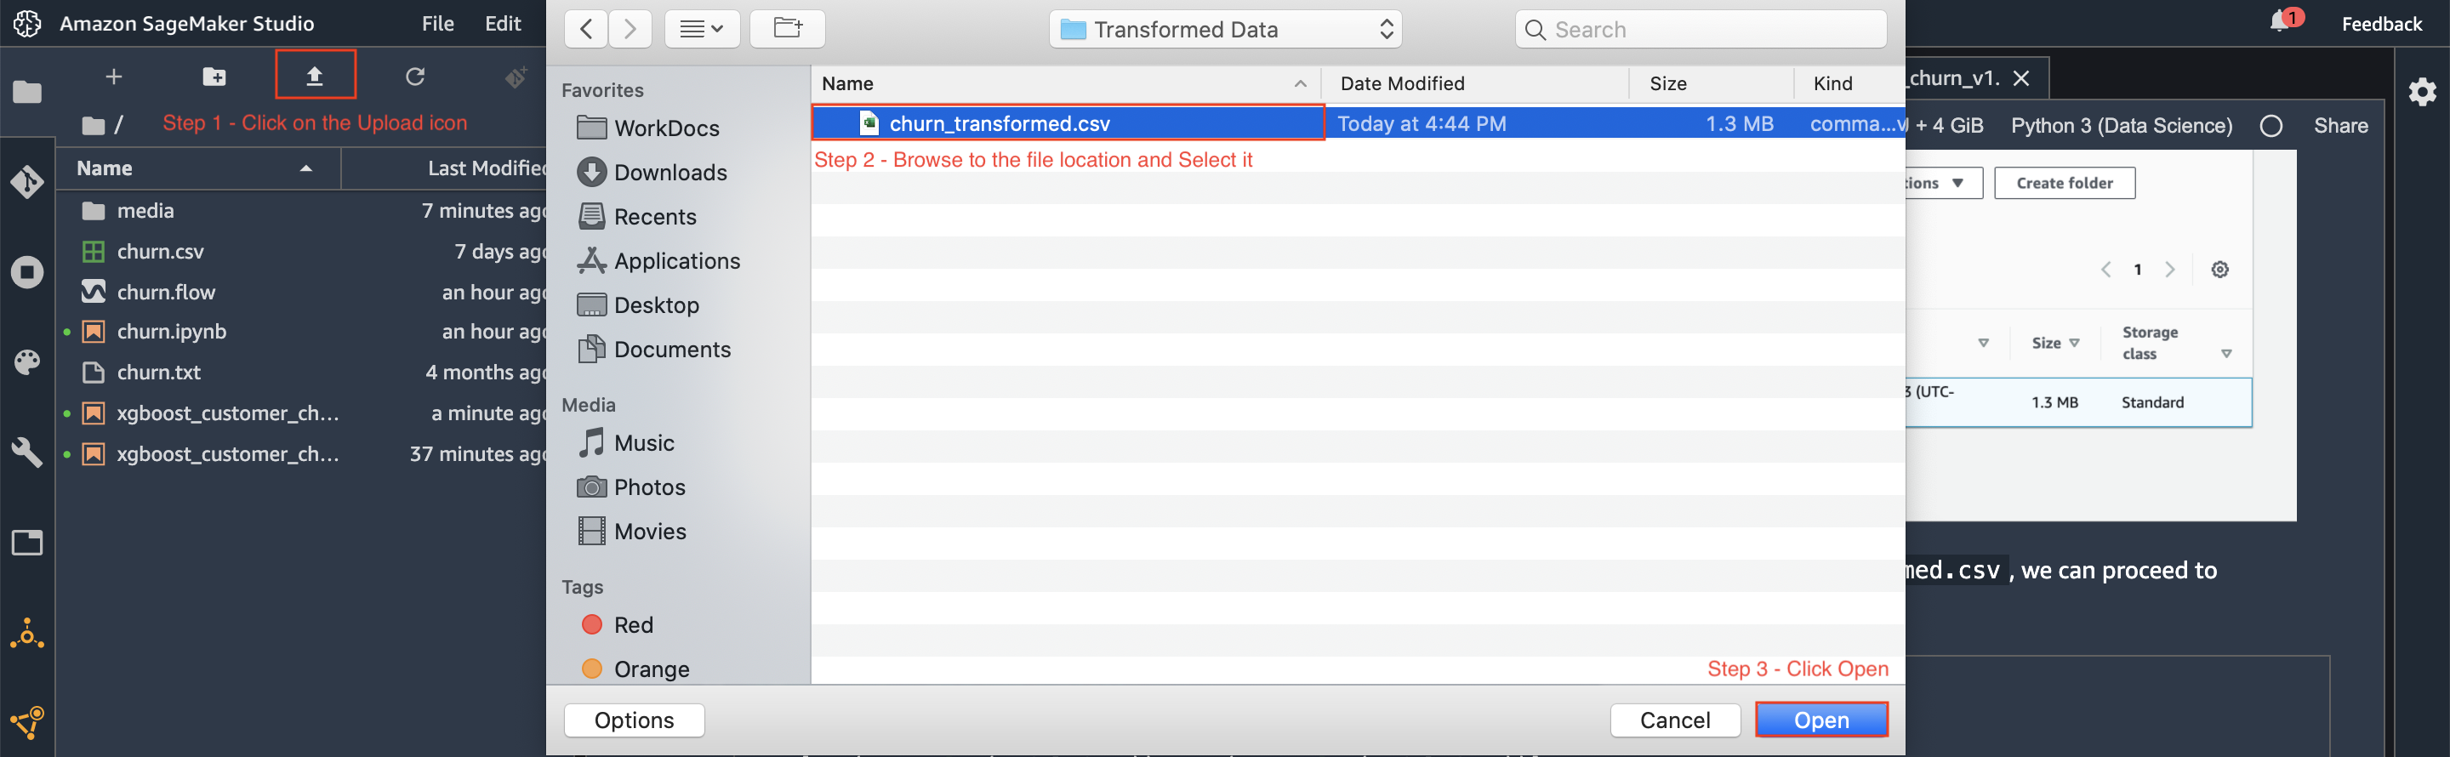
Task: Open the wrench build tools sidebar
Action: [x=26, y=452]
